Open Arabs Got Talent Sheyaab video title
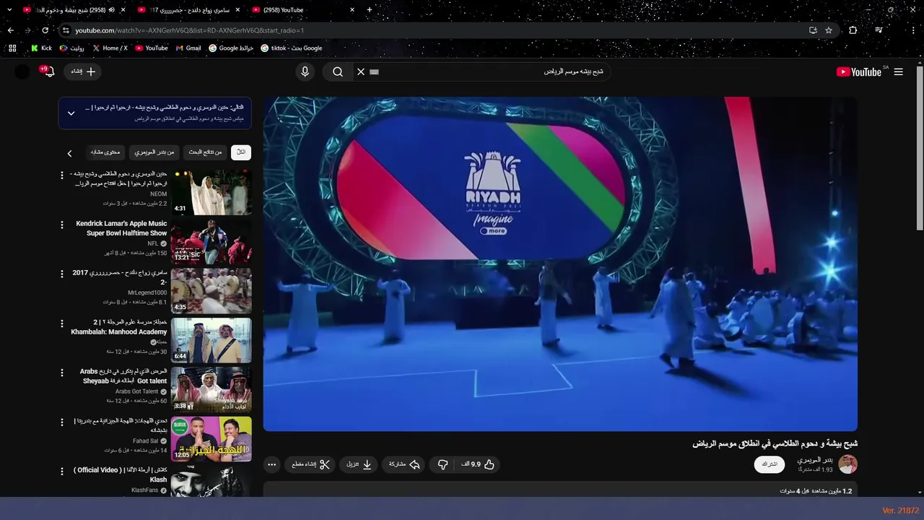The height and width of the screenshot is (520, 924). 123,376
